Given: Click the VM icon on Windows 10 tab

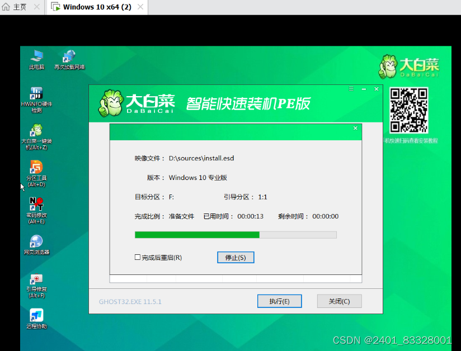Looking at the screenshot, I should click(x=55, y=7).
